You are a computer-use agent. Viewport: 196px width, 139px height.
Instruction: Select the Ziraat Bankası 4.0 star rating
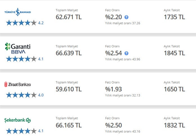[25, 95]
